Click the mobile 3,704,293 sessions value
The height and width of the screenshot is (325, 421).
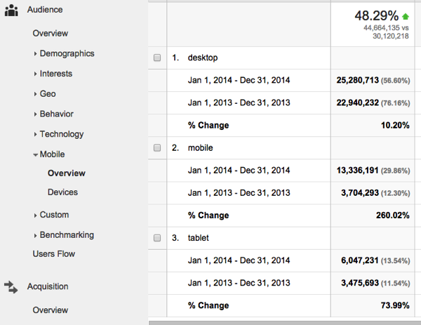[x=360, y=193]
